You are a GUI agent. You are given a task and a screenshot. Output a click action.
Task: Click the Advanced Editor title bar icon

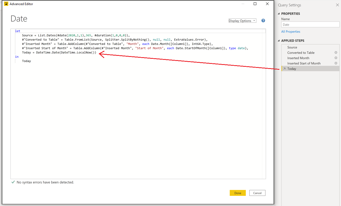point(6,4)
